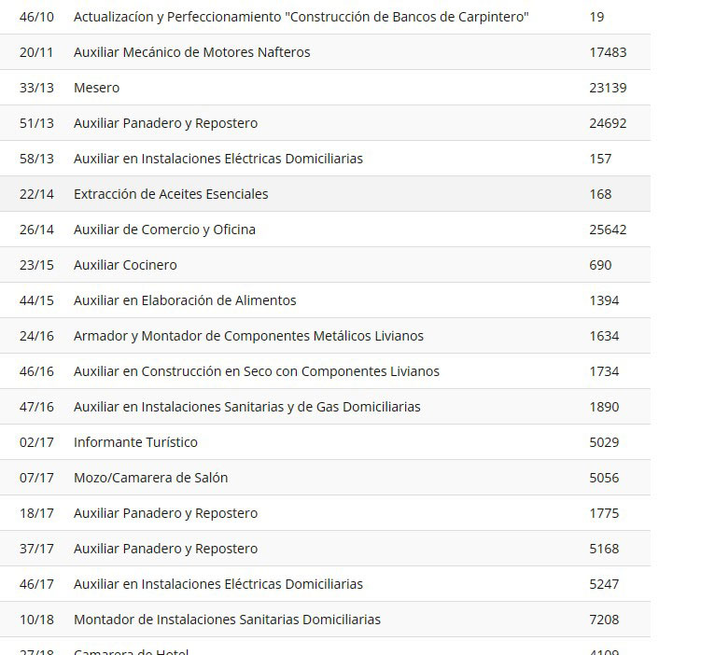
Task: Select the number 17483
Action: click(608, 52)
